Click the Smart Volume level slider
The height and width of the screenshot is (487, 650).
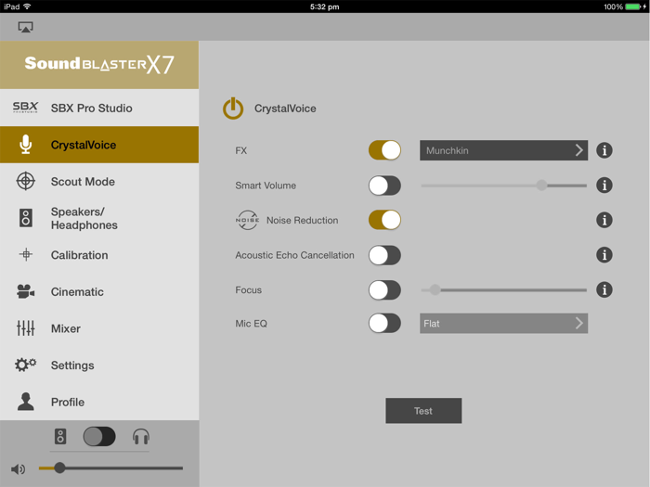coord(503,186)
